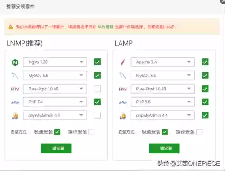The width and height of the screenshot is (225, 171).
Task: Uncheck the Pure-Ftpd checkbox in LAMP
Action: [205, 89]
